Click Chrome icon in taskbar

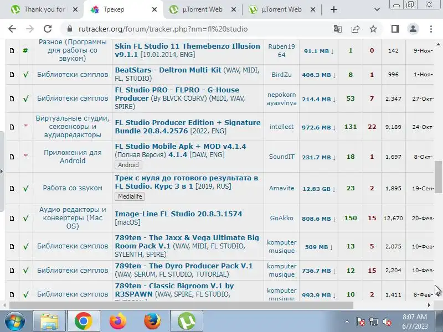pyautogui.click(x=84, y=321)
